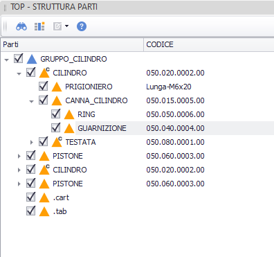
Task: Uncheck the PRIGIONIERO checkbox
Action: coord(44,86)
